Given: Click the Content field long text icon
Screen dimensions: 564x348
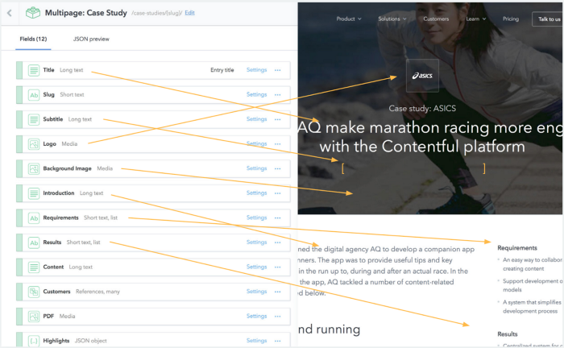Looking at the screenshot, I should click(34, 267).
